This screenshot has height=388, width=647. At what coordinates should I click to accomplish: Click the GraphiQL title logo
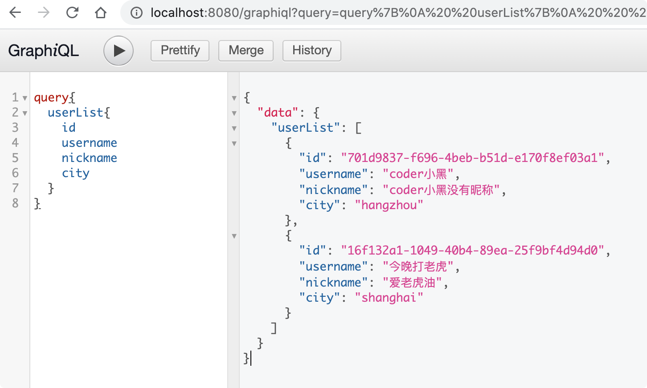coord(44,50)
